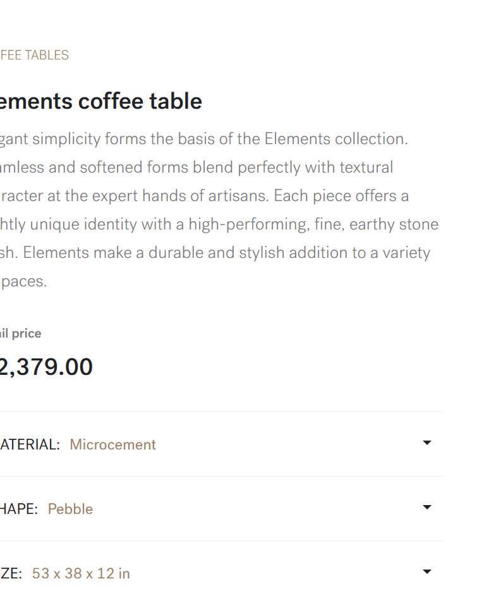496x598 pixels.
Task: Click the line about textural forms
Action: point(196,168)
